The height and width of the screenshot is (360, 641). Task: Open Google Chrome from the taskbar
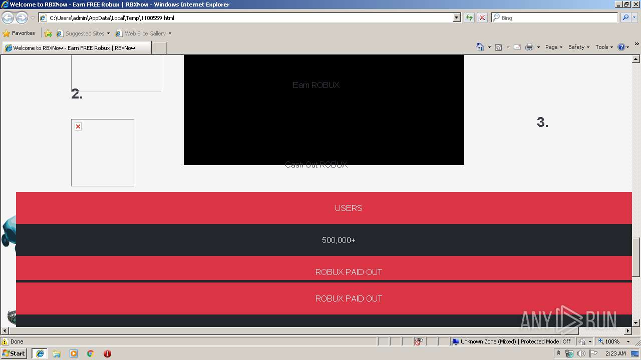tap(91, 353)
